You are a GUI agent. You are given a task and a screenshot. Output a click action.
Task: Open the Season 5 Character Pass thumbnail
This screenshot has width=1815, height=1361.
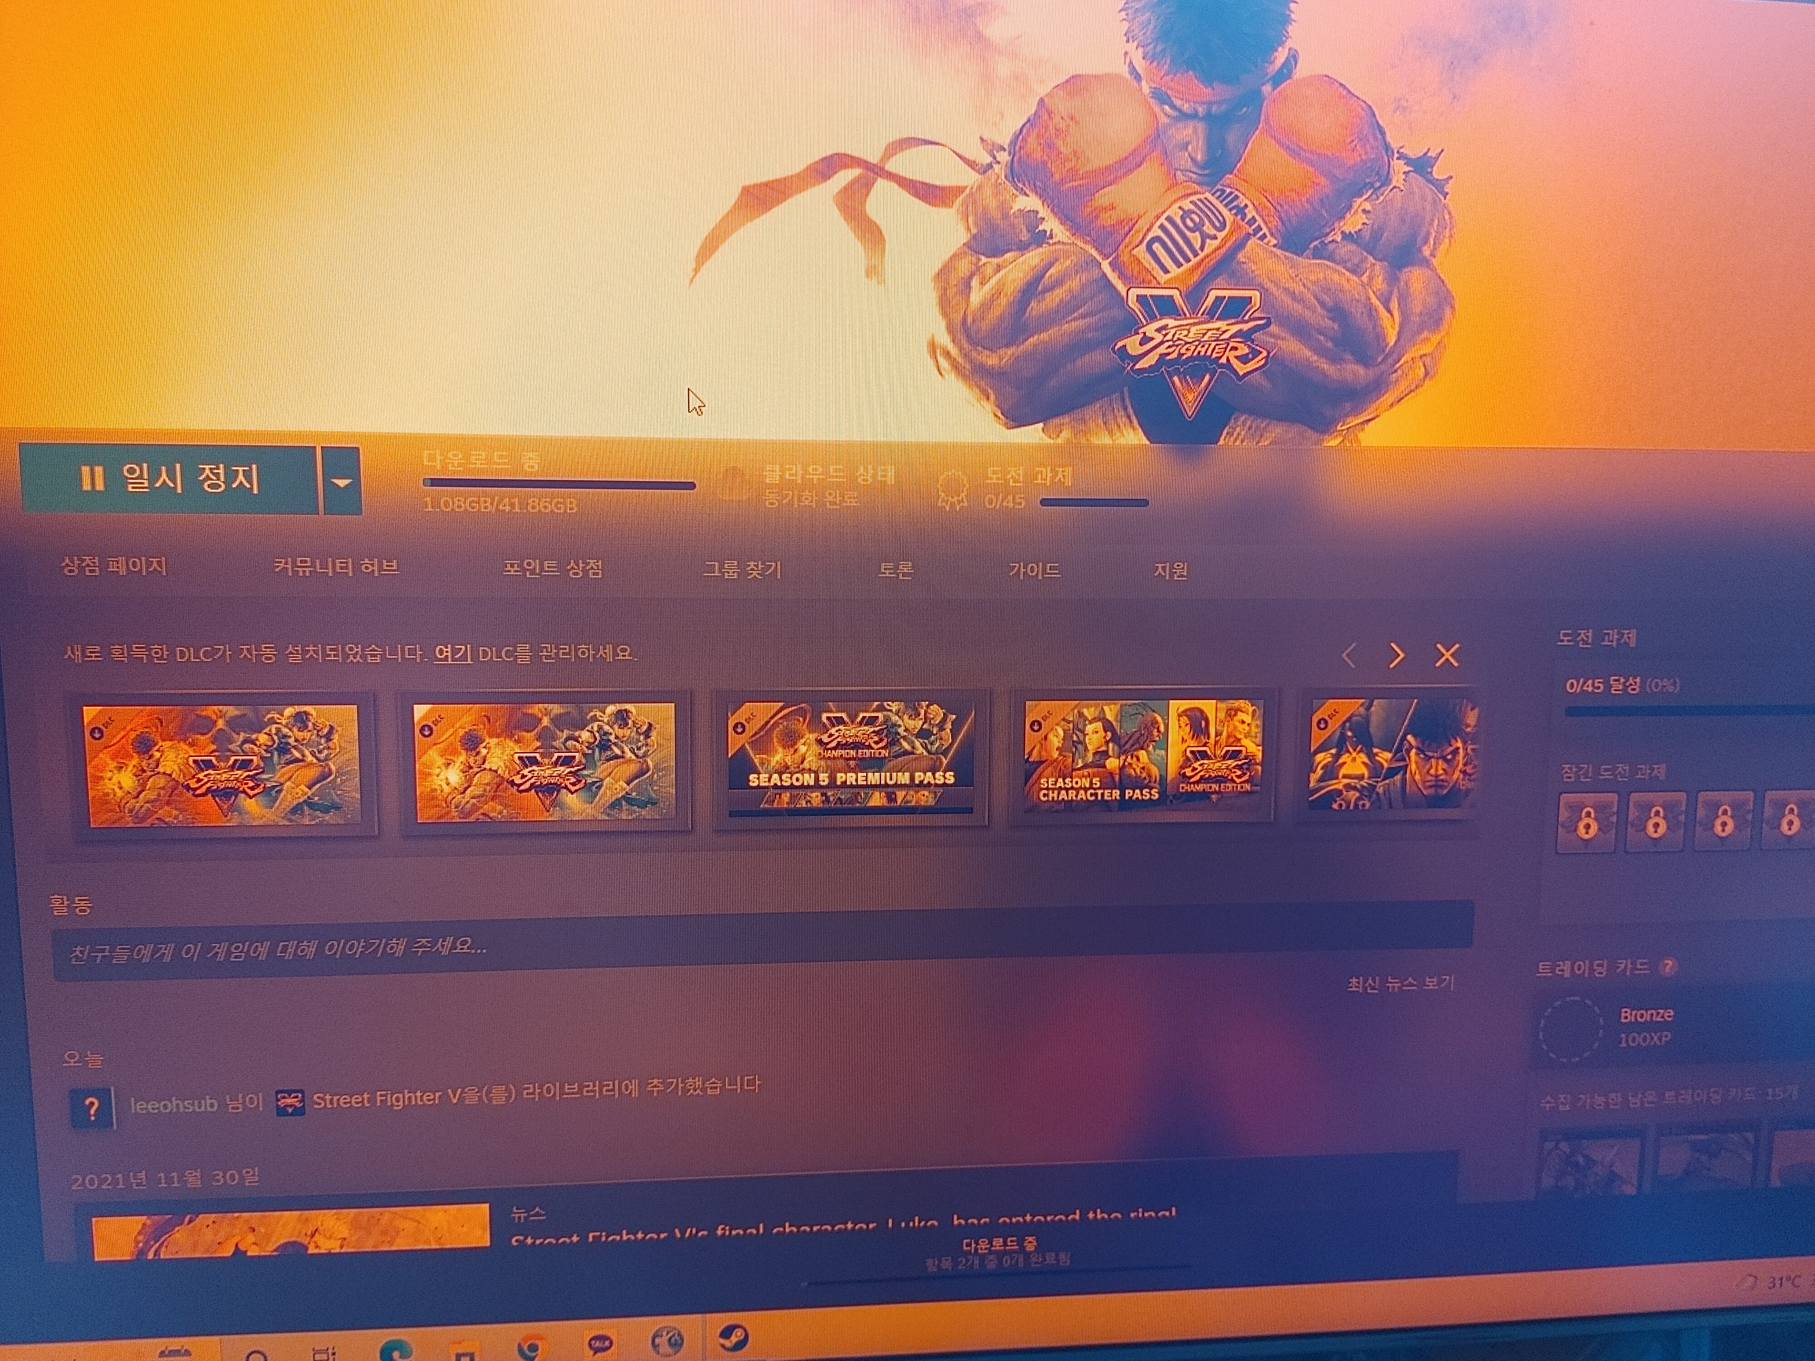[1144, 755]
